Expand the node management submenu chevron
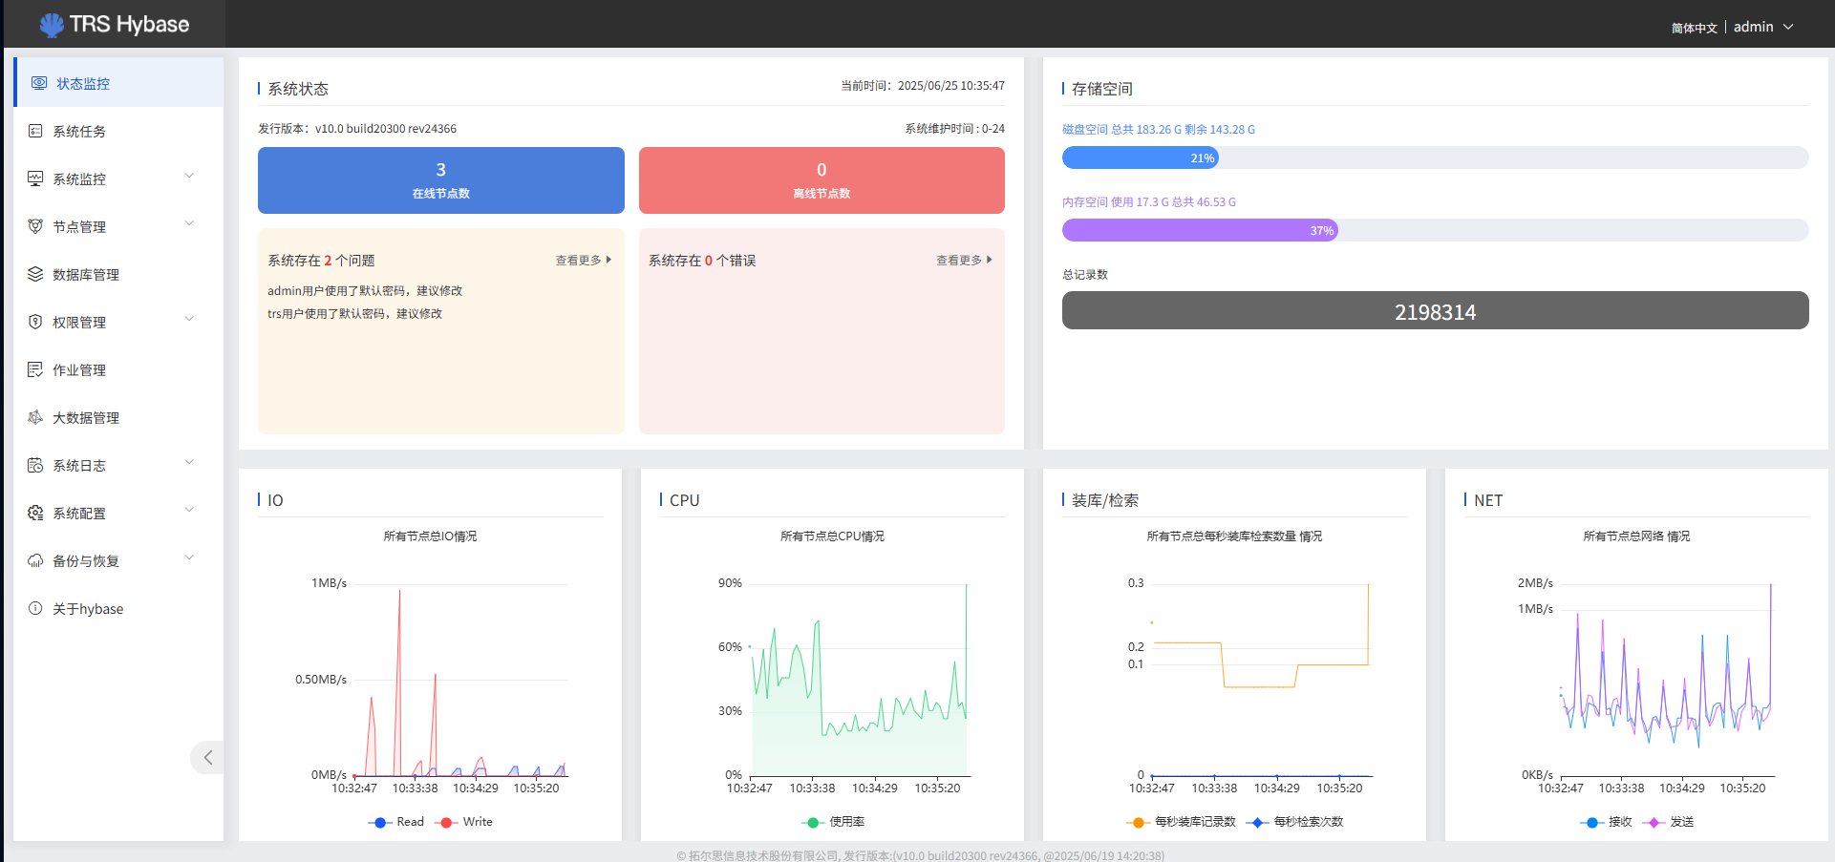The image size is (1835, 862). pos(189,224)
